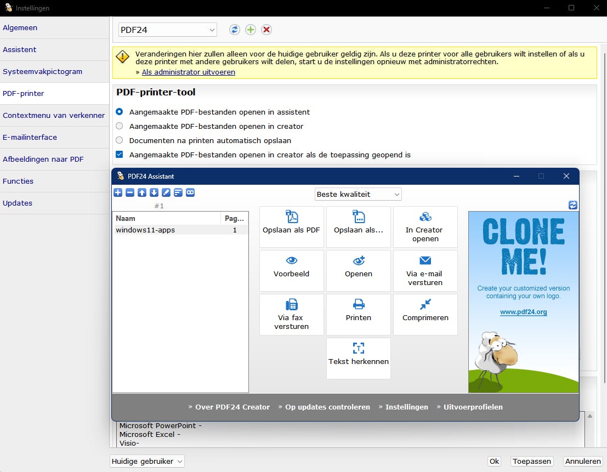Viewport: 607px width, 472px height.
Task: Open Contextmenu van verkenner tab
Action: coord(55,115)
